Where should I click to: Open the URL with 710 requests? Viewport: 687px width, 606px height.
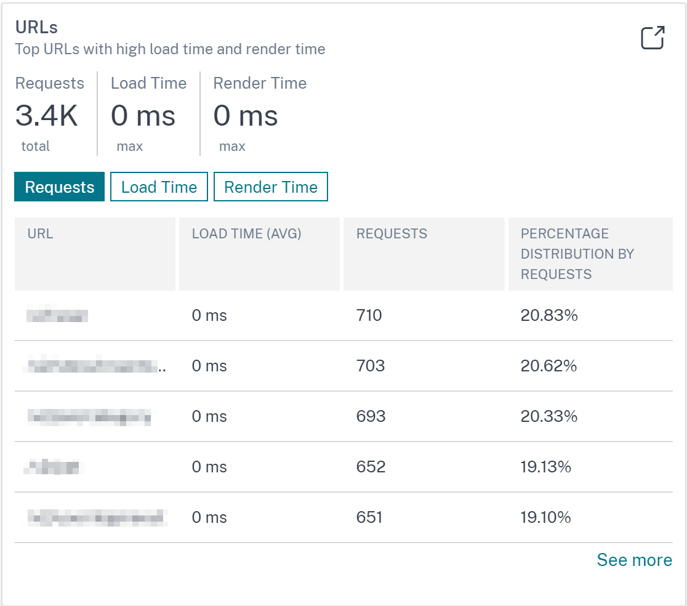(57, 315)
